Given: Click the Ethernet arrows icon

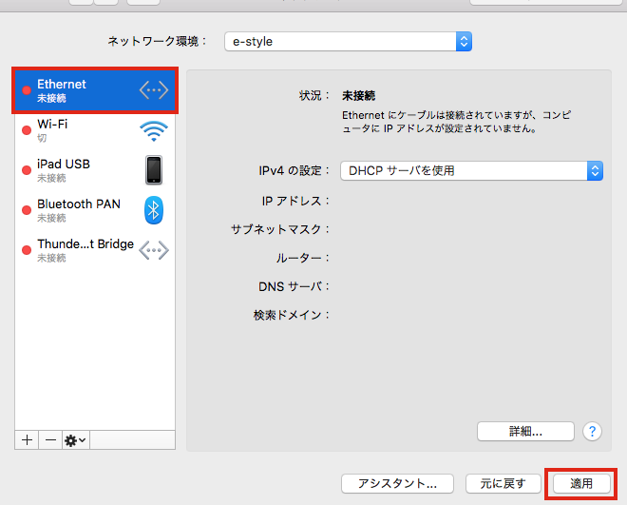Looking at the screenshot, I should (154, 90).
